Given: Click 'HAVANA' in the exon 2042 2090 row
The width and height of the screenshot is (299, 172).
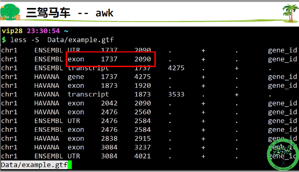Looking at the screenshot, I should pos(47,103).
